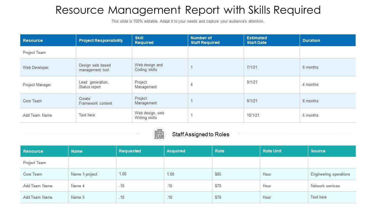Click the 'Duration' column header
This screenshot has width=376, height=211.
pyautogui.click(x=328, y=40)
